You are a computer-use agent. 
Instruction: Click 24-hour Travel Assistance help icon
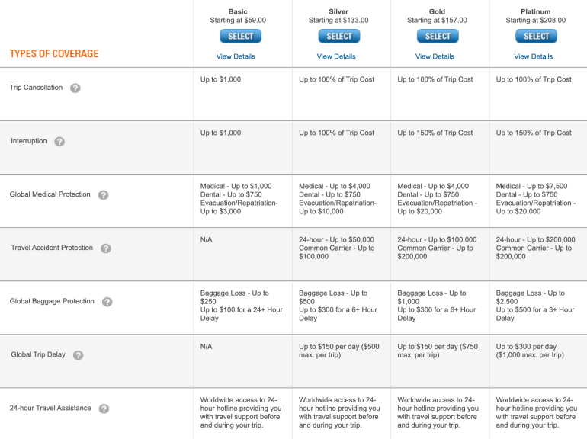coord(104,408)
